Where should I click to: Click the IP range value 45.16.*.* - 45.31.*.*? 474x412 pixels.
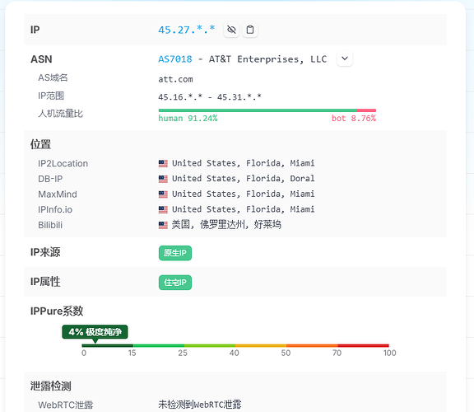[210, 97]
